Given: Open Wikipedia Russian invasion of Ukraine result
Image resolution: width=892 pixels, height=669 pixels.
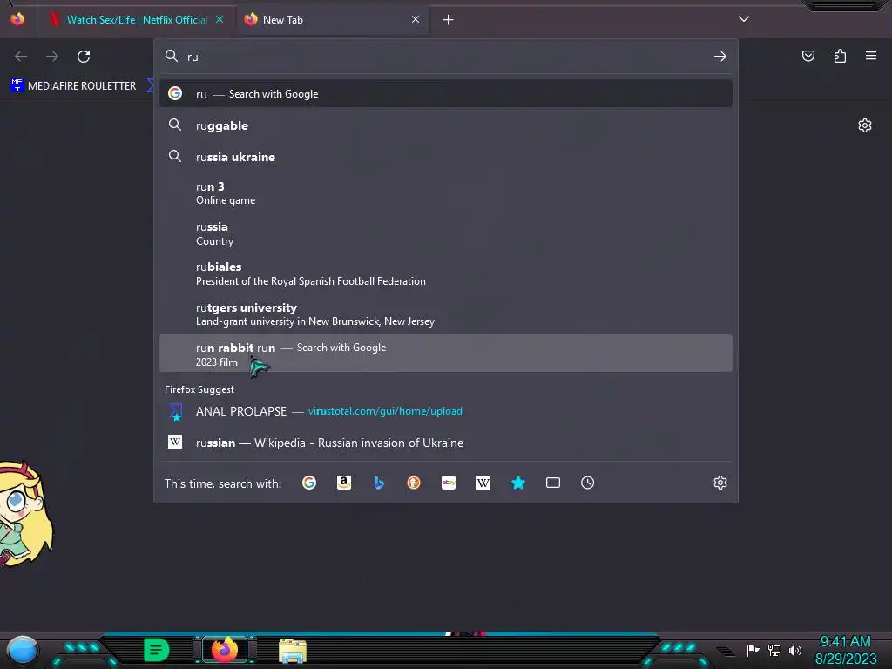Looking at the screenshot, I should click(x=446, y=443).
